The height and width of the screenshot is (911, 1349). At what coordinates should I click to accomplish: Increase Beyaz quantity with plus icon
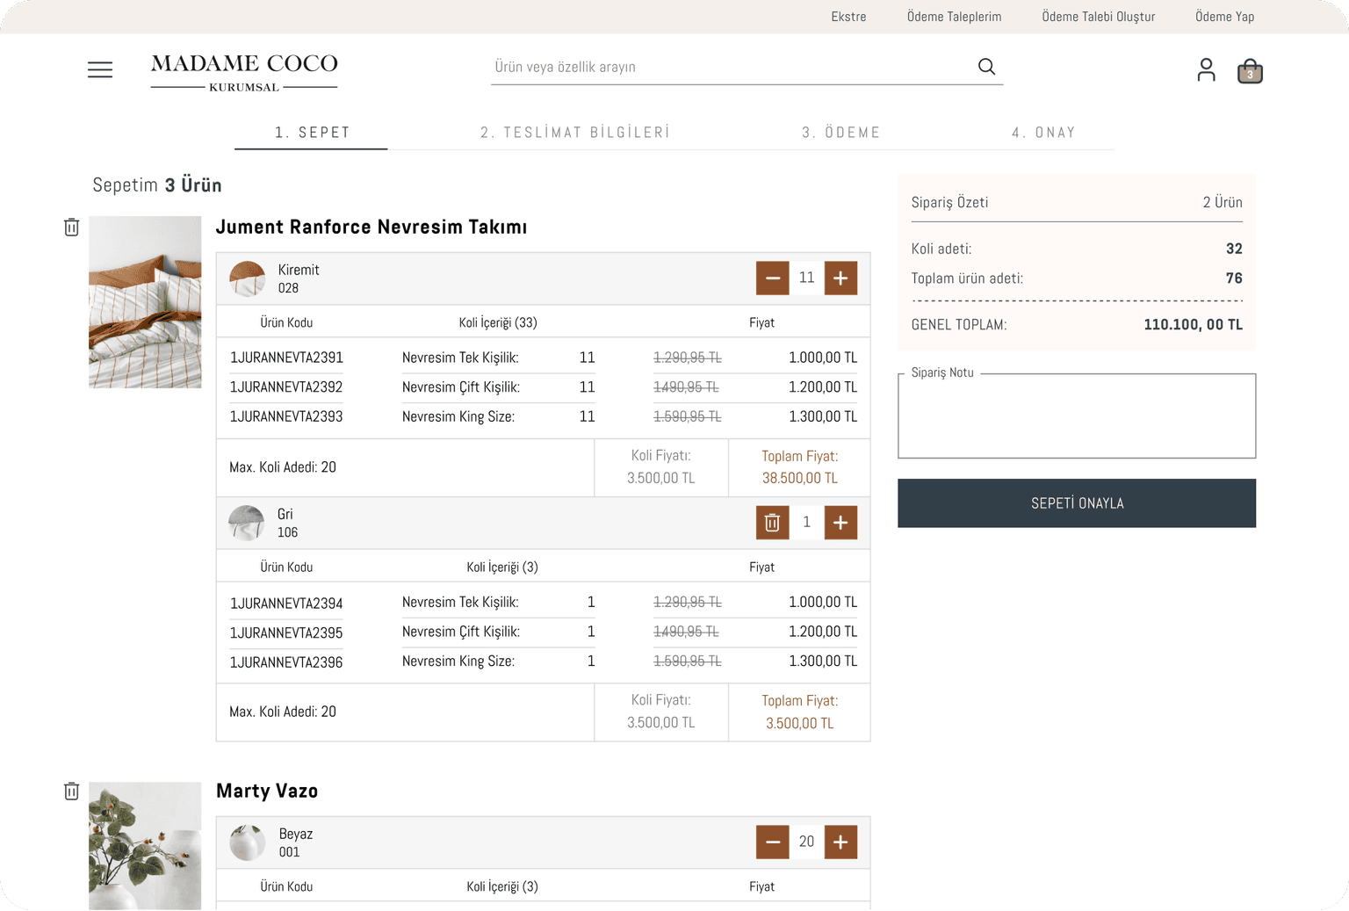(840, 842)
